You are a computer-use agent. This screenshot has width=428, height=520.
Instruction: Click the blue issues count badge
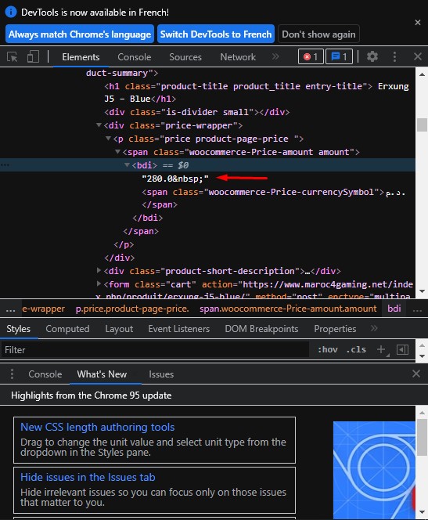(x=340, y=56)
